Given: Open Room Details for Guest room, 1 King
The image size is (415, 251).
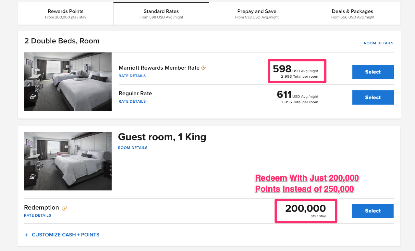Looking at the screenshot, I should point(133,148).
